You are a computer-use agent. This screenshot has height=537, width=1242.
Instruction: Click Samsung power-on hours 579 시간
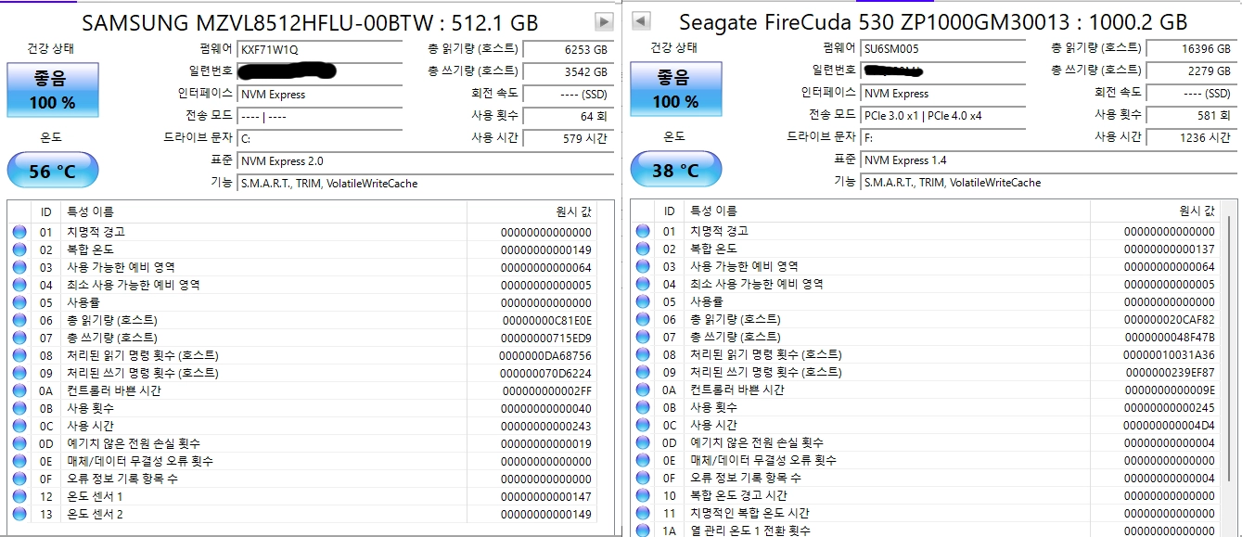pyautogui.click(x=568, y=139)
